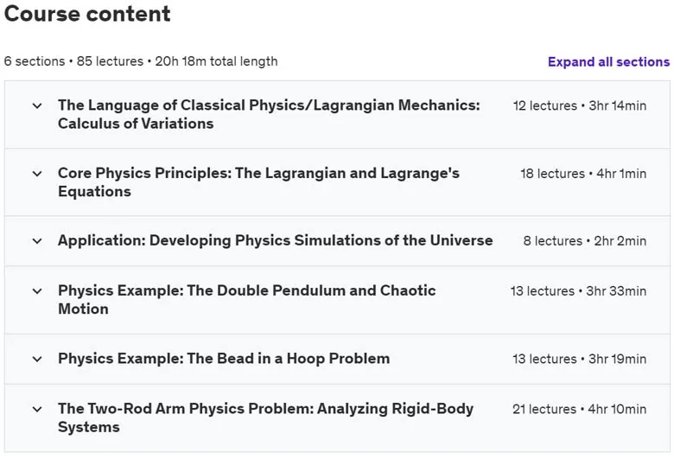Click the Course content heading
674x459 pixels.
coord(87,13)
